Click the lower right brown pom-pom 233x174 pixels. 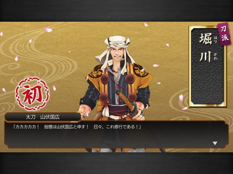coord(132,97)
